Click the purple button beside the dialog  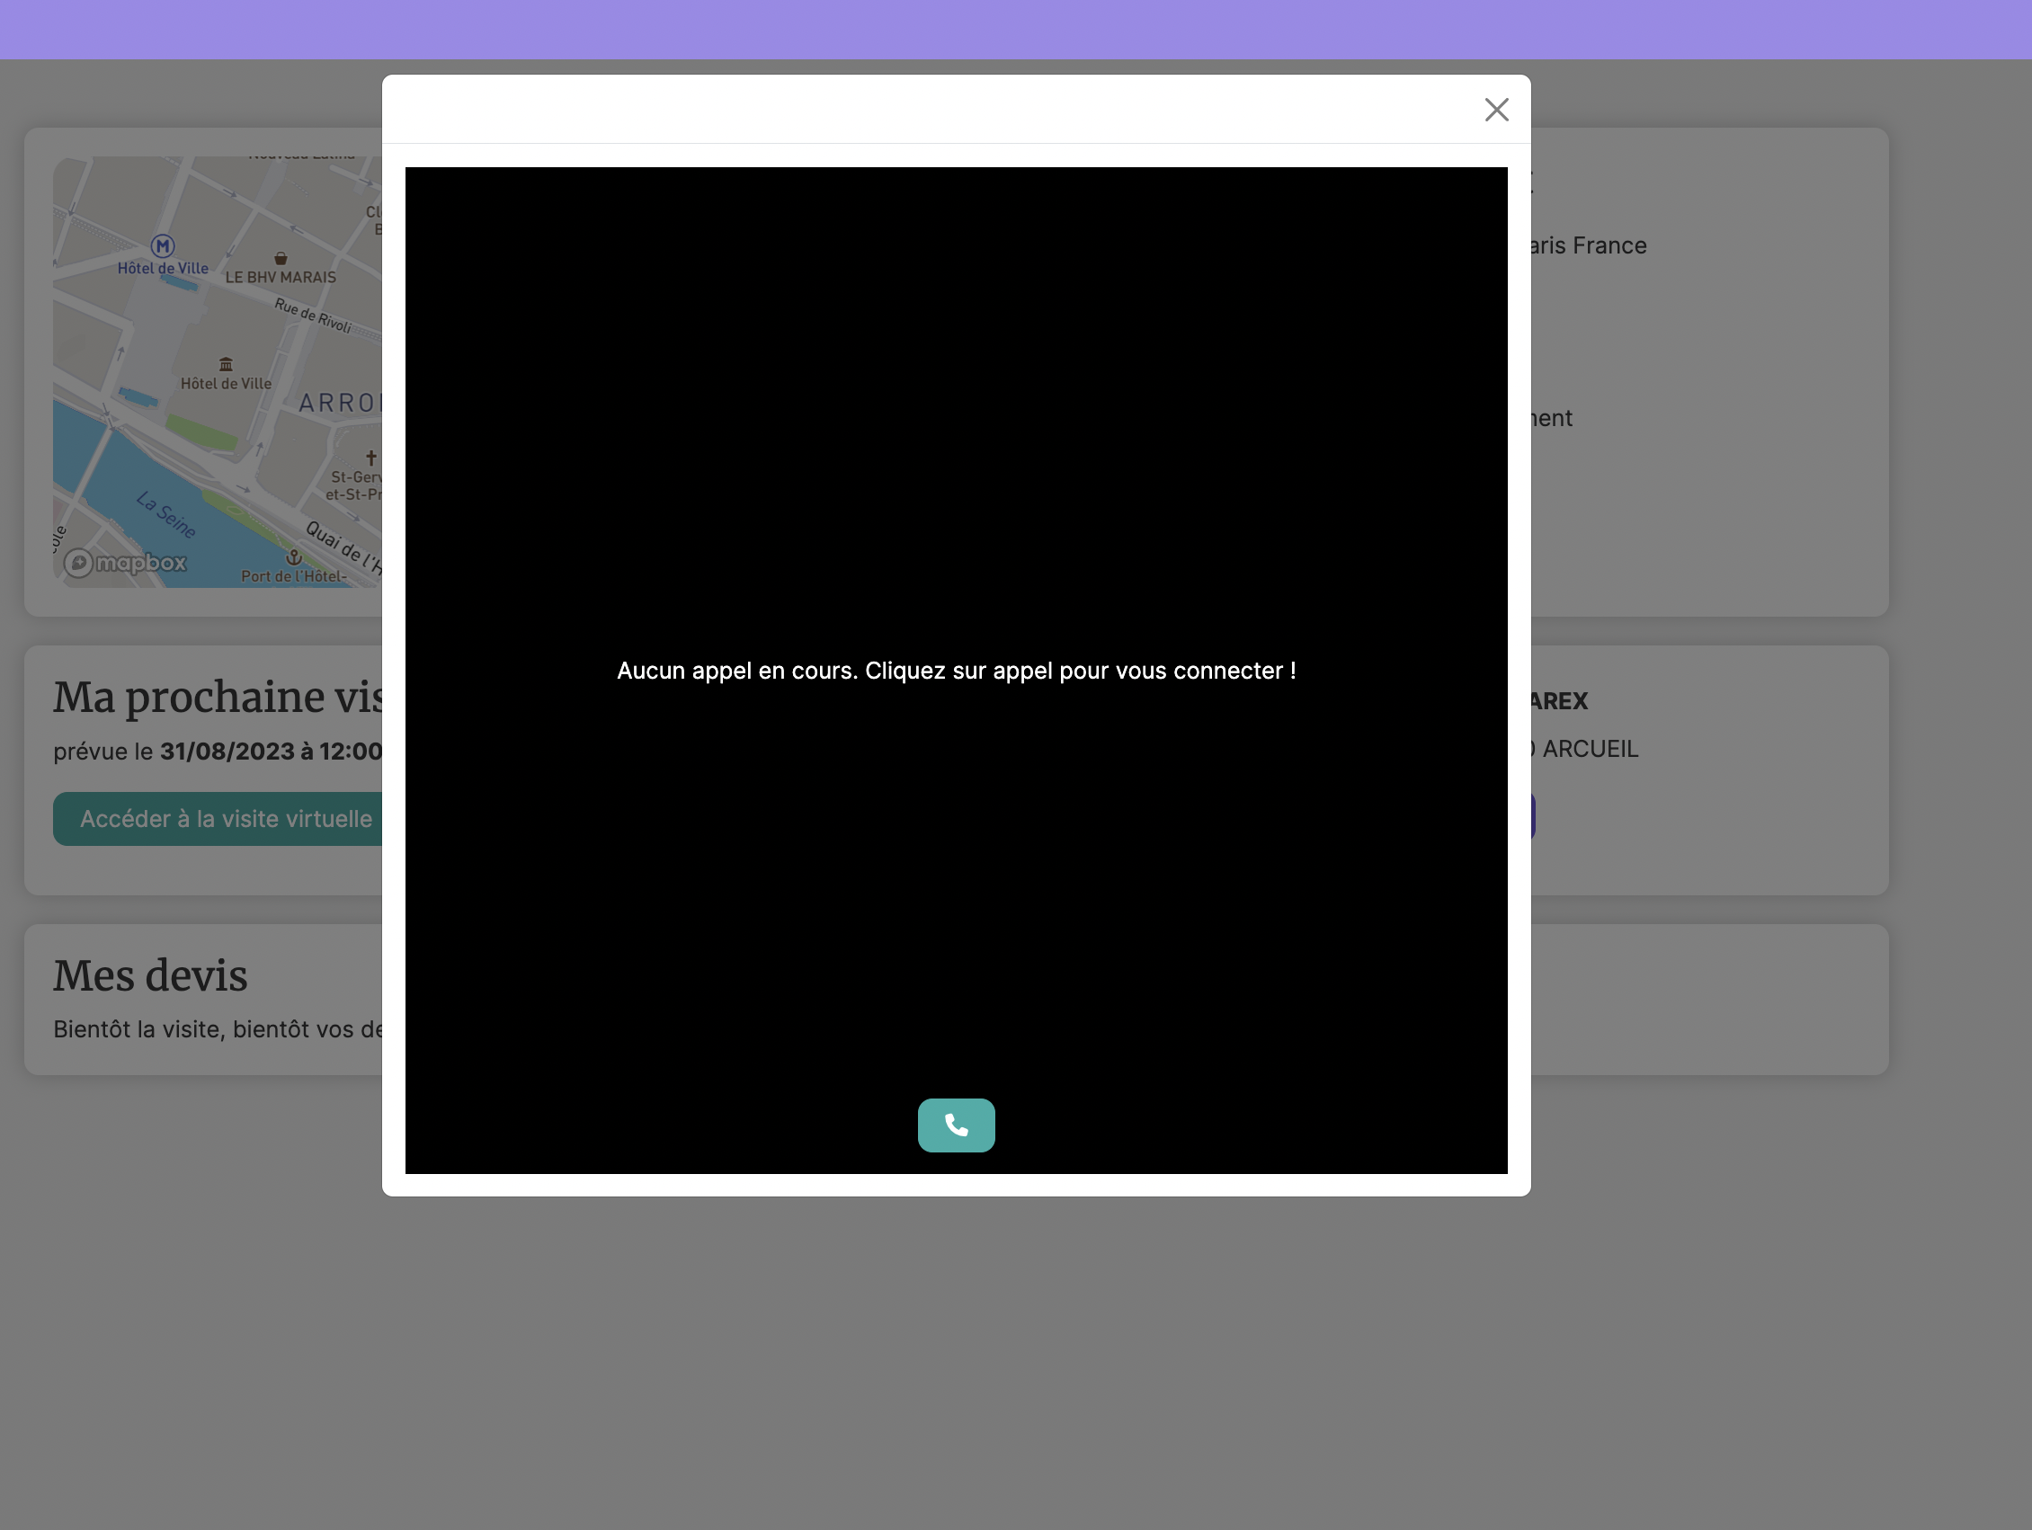coord(1532,816)
